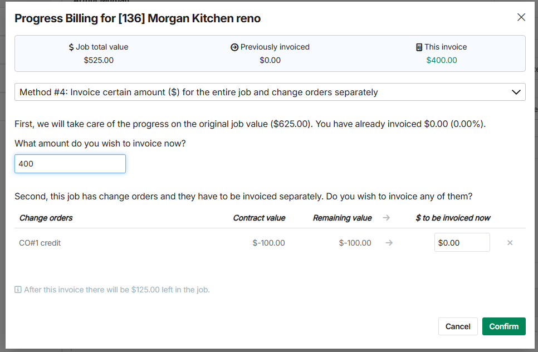This screenshot has height=352, width=538.
Task: Click the arrow icon beside Previously invoiced
Action: click(234, 47)
